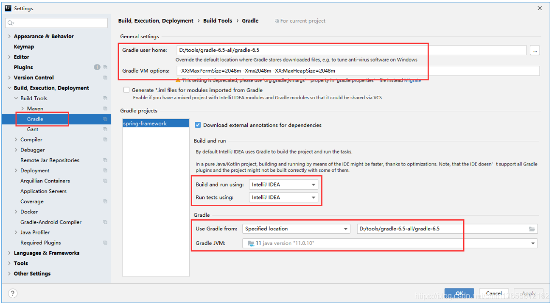Click Build Tools in the breadcrumb
Viewport: 554px width, 305px height.
pos(218,21)
